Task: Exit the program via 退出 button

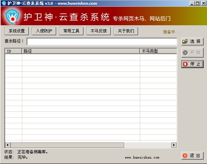Action: [x=193, y=156]
